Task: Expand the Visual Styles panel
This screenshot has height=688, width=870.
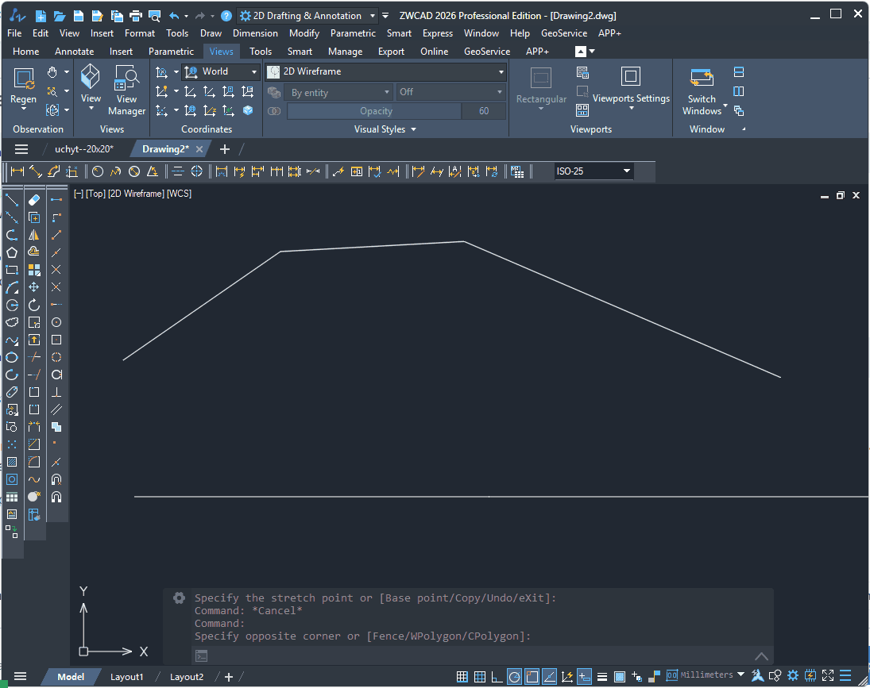Action: coord(385,129)
